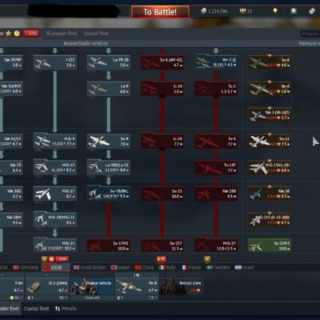Screen dimensions: 320x320
Task: Click the Recruit crew slot
Action: (182, 286)
